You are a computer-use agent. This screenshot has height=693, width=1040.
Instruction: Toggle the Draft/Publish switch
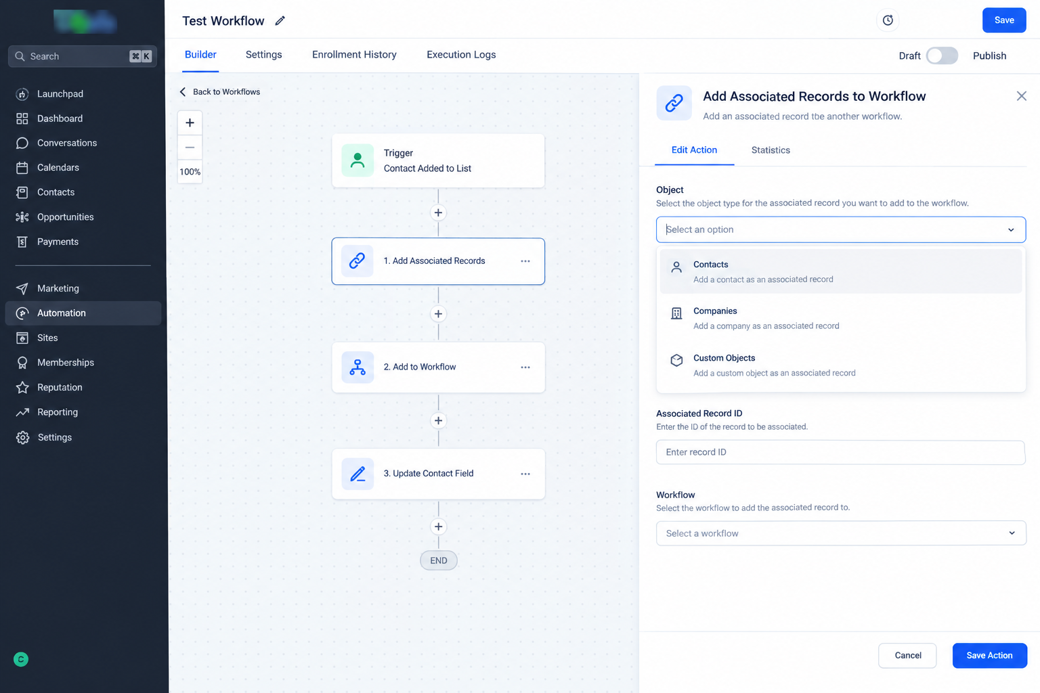point(942,55)
